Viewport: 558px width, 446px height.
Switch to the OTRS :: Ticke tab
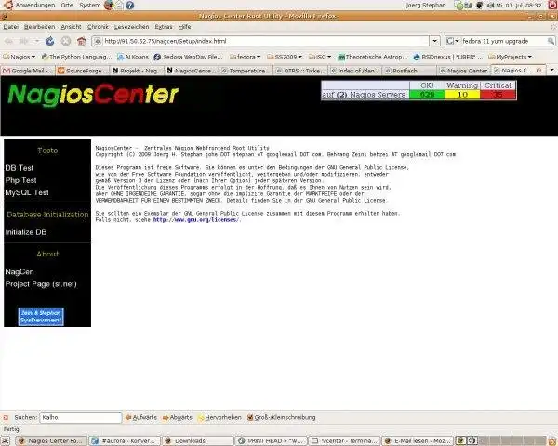[x=300, y=71]
